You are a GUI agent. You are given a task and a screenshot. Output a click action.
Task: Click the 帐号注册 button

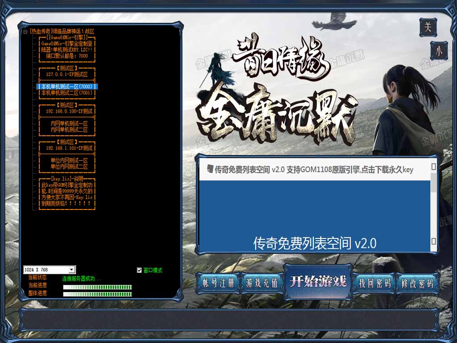click(x=218, y=283)
